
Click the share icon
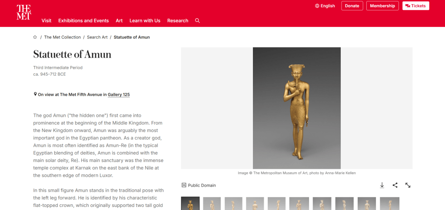point(395,185)
